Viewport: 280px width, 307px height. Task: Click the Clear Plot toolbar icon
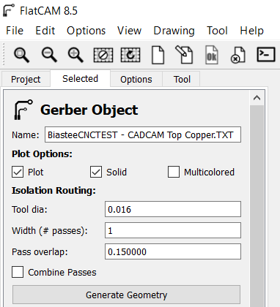click(103, 55)
